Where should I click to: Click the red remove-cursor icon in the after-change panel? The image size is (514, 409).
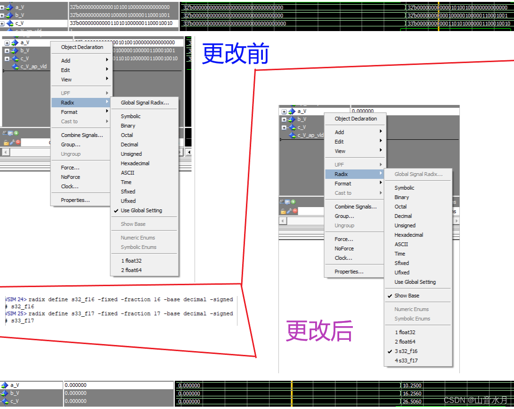[x=295, y=211]
